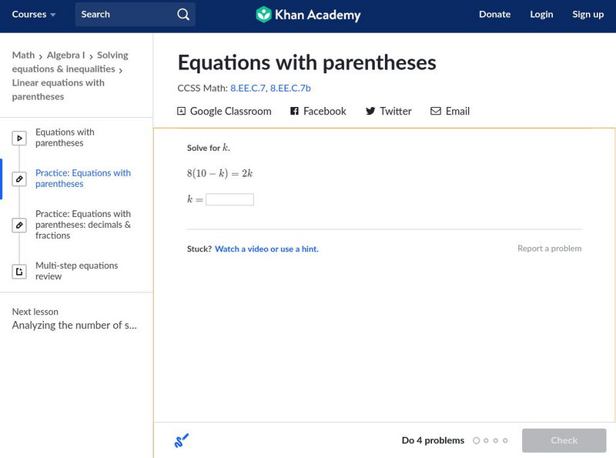Play the Equations with parentheses lesson video
Viewport: 616px width, 458px height.
pos(18,138)
